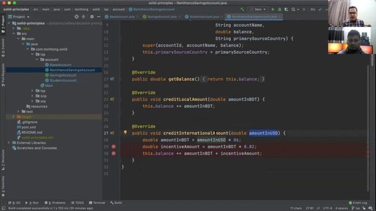Expand the test folder
376x211 pixels.
(18, 111)
